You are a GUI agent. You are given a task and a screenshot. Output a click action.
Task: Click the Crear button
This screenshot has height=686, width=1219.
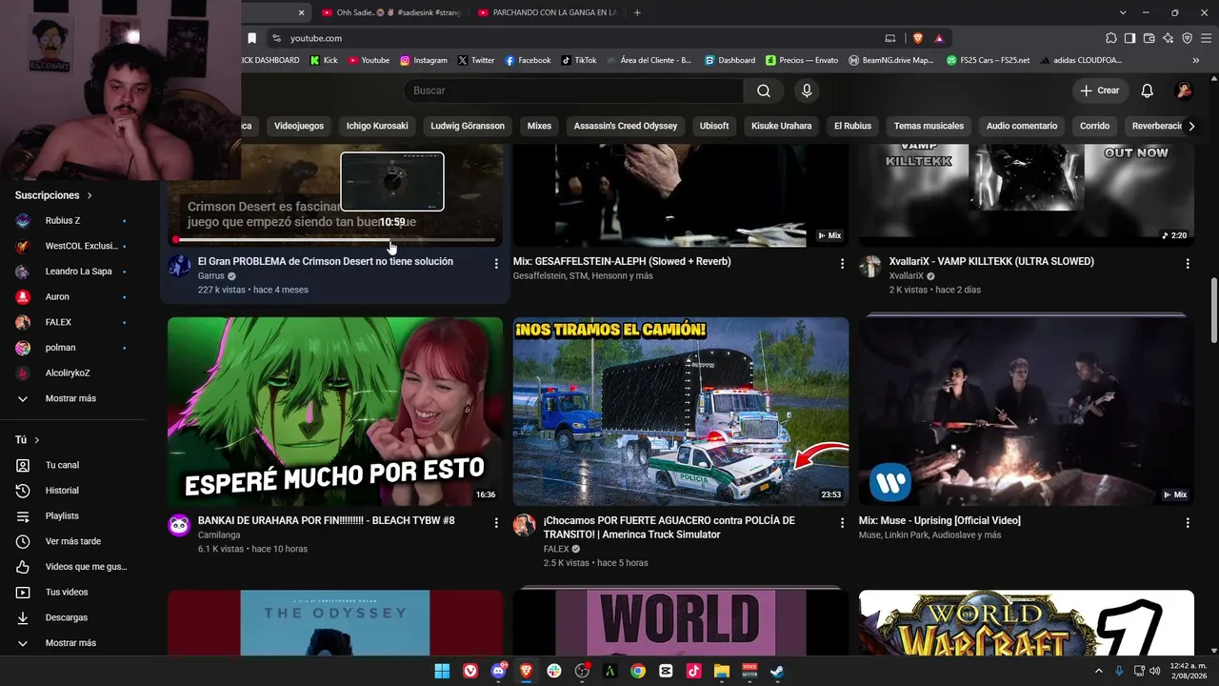[1100, 91]
